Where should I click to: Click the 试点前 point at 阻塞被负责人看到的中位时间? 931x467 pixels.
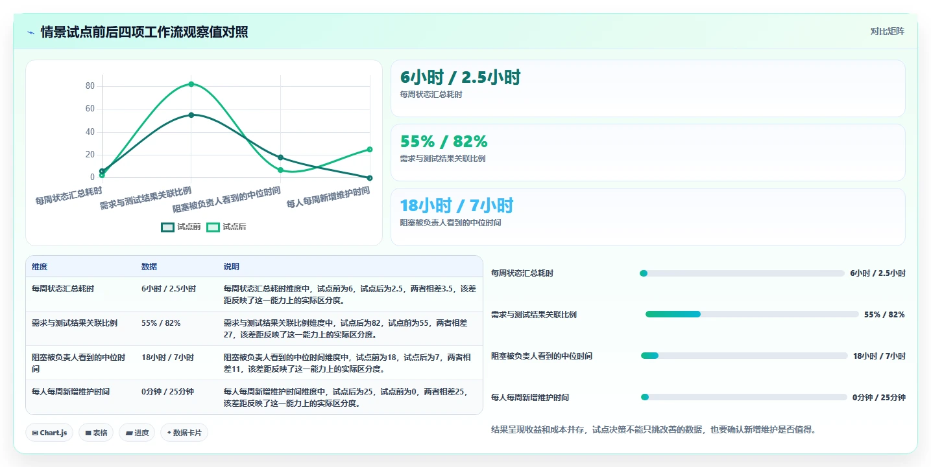(x=280, y=157)
